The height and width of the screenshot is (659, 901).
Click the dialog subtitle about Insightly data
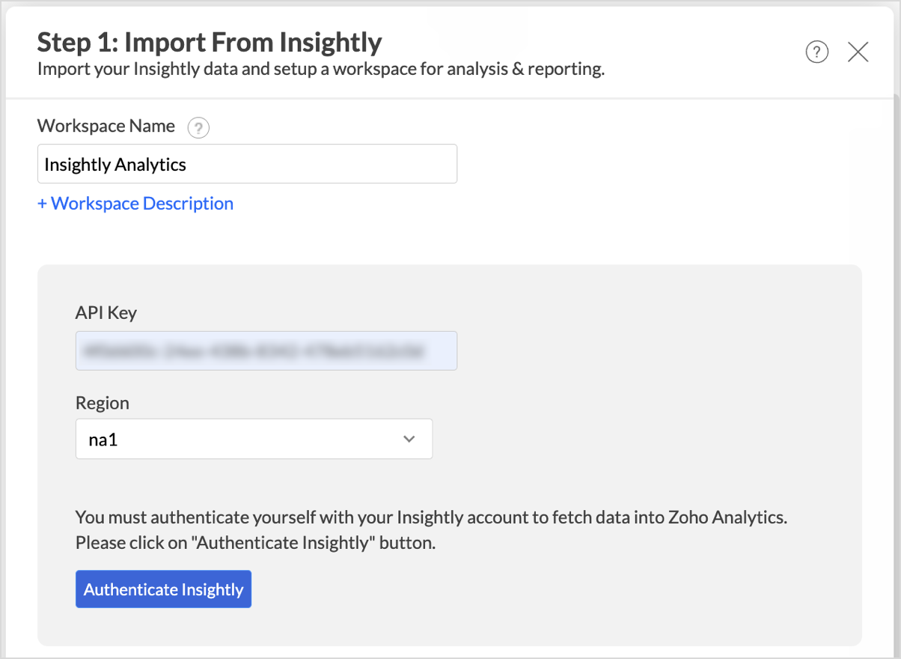[x=320, y=70]
